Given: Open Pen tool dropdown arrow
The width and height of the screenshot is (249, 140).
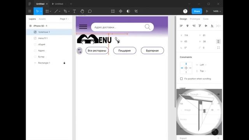Looking at the screenshot, I should click(x=69, y=11).
